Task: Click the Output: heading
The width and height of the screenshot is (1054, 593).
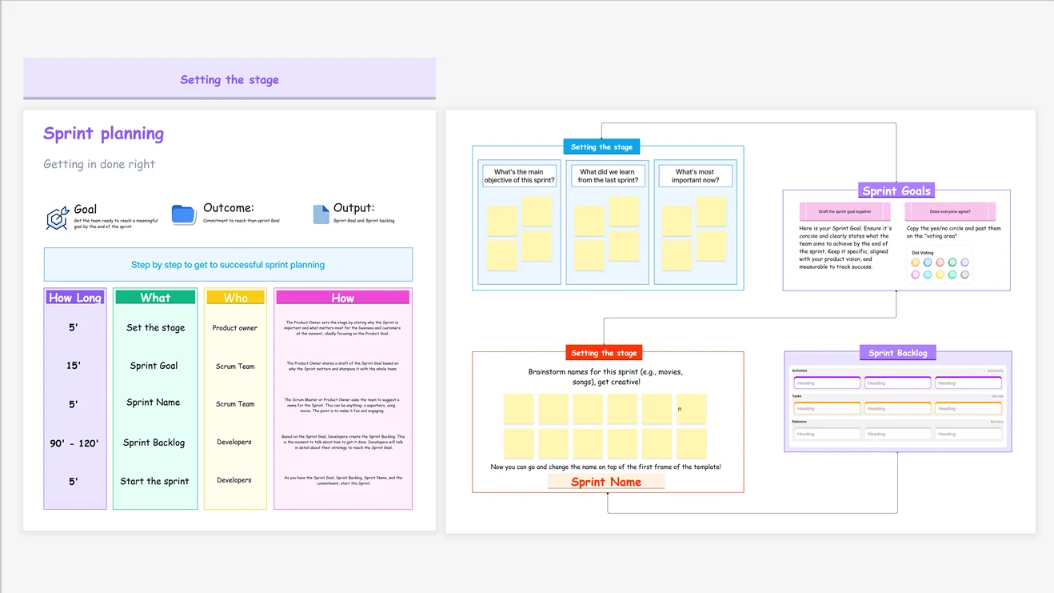Action: coord(353,208)
